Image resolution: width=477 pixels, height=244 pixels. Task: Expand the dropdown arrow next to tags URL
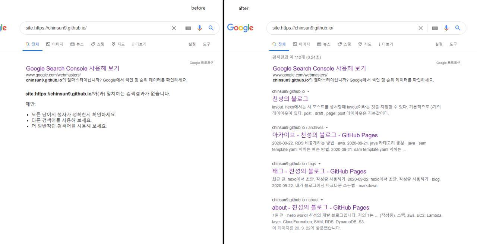pyautogui.click(x=319, y=164)
